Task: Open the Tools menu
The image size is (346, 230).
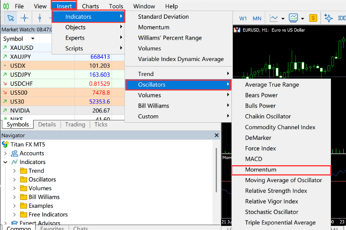Action: click(116, 6)
